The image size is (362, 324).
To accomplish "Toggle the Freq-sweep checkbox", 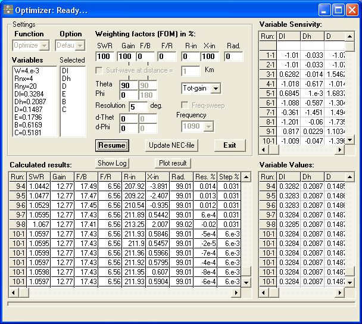I will click(x=185, y=105).
